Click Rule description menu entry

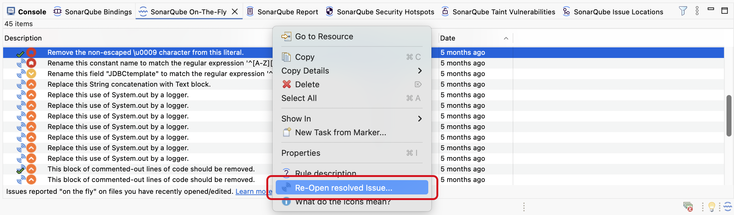[352, 173]
